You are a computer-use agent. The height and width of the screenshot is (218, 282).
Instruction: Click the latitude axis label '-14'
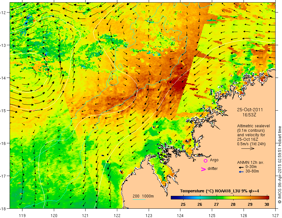(x=4, y=78)
